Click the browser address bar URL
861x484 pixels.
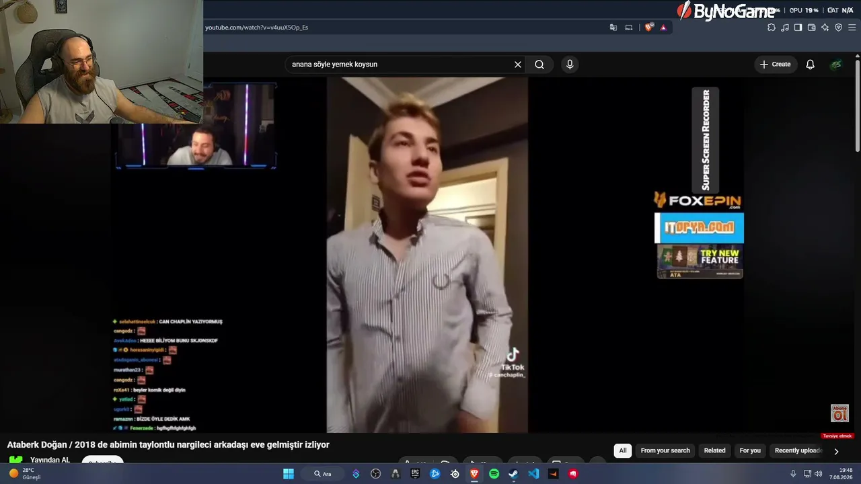(x=257, y=28)
